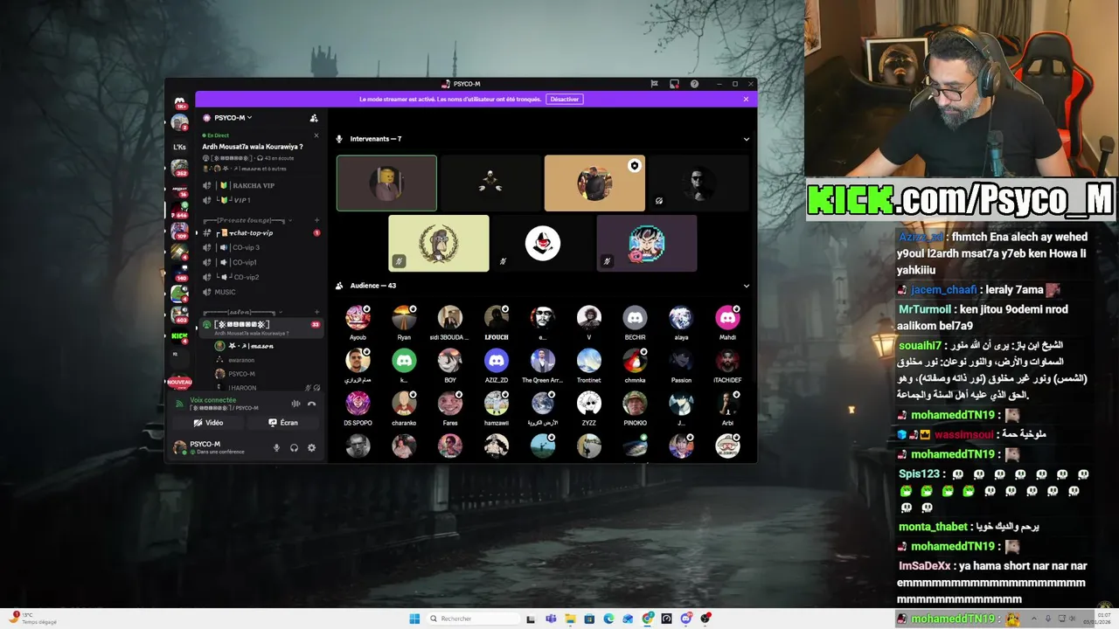The height and width of the screenshot is (629, 1119).
Task: Collapse the Private Lounge category
Action: 248,220
